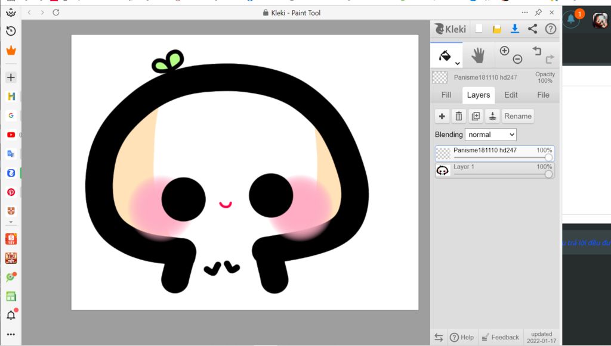Zoom out with the minus magnifier
This screenshot has height=346, width=611.
517,59
